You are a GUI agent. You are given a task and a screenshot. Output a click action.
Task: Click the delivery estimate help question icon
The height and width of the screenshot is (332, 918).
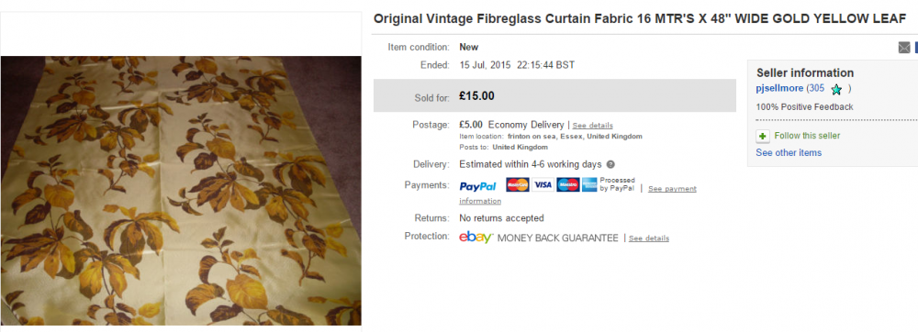pos(610,165)
